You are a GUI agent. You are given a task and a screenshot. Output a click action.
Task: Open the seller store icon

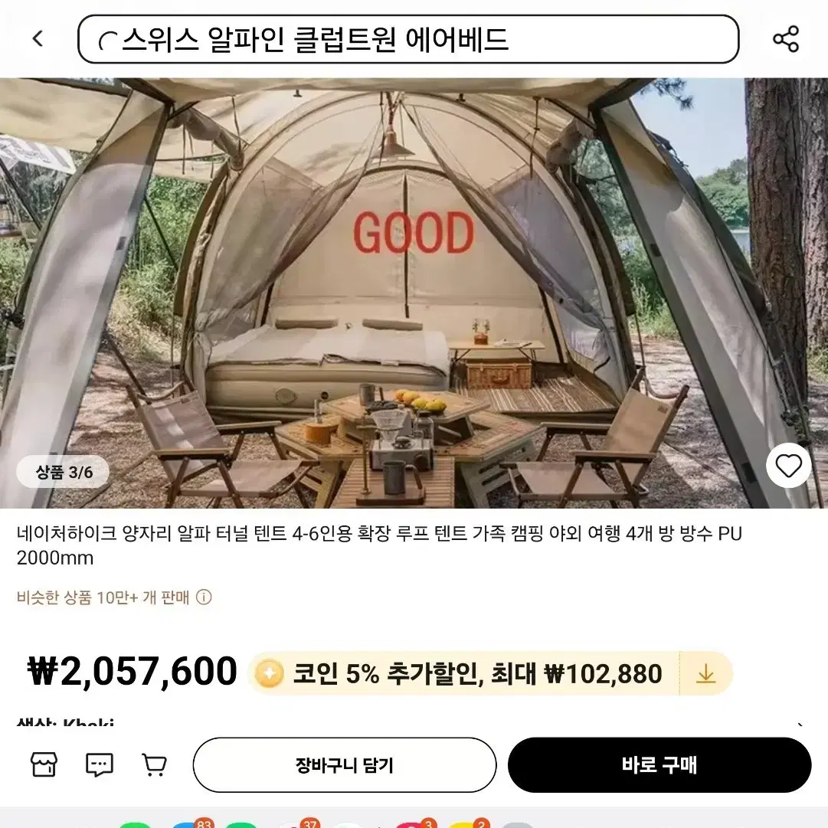(44, 764)
